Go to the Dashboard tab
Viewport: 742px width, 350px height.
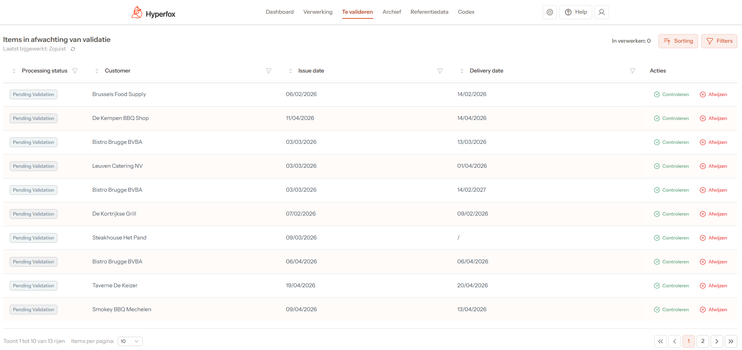[x=280, y=12]
